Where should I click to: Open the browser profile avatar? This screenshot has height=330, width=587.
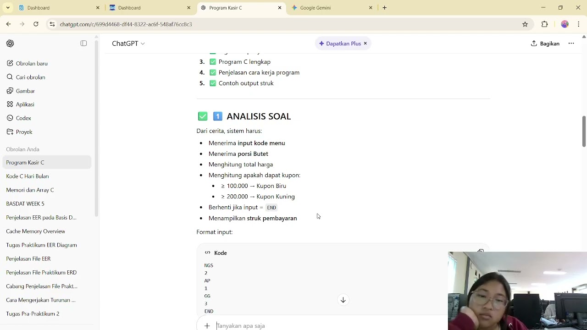tap(565, 24)
